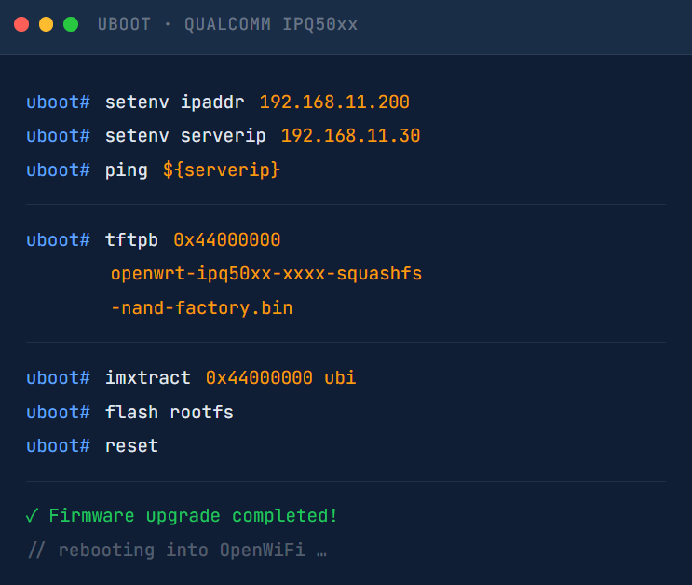This screenshot has height=585, width=692.
Task: Select the setenv ipaddr command text
Action: pos(174,102)
